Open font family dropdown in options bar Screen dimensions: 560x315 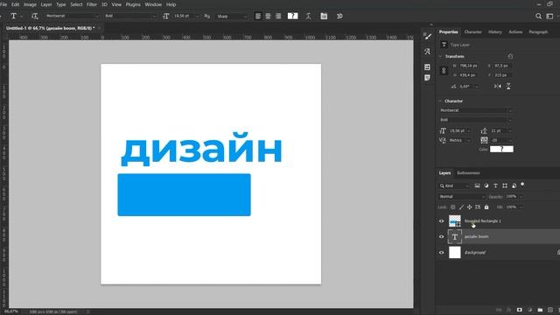[x=72, y=16]
